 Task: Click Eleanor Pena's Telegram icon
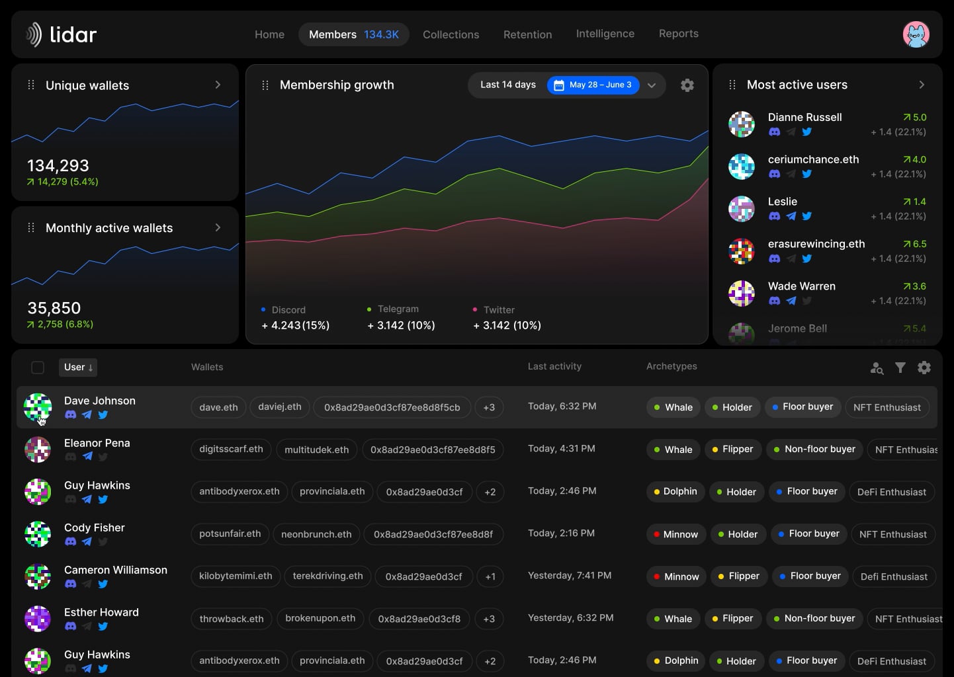point(87,458)
